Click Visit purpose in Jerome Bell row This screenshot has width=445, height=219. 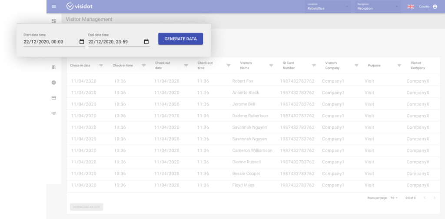(369, 104)
